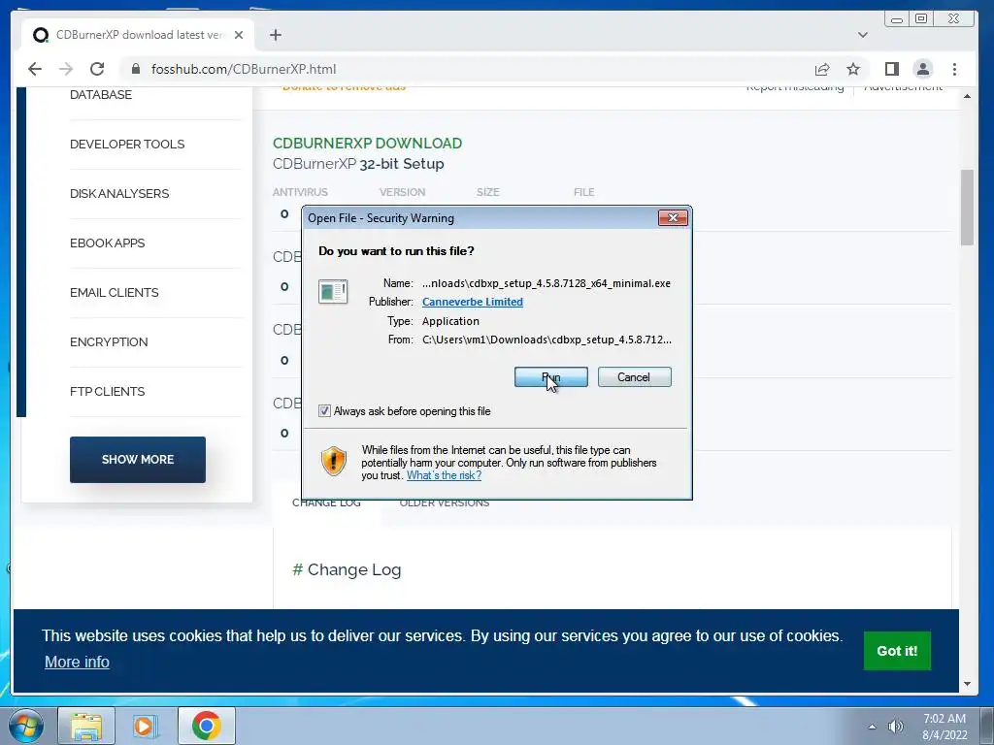Click the FILE column header
This screenshot has height=745, width=994.
point(583,192)
